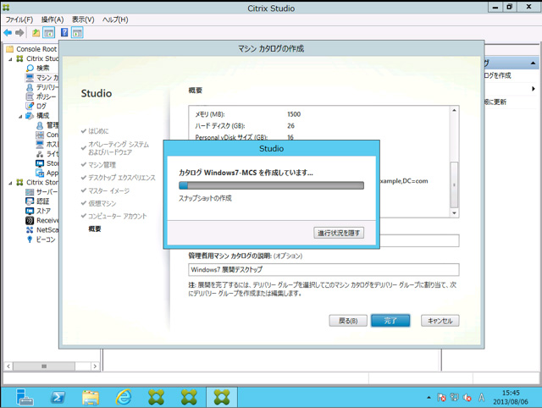Viewport: 542px width, 408px height.
Task: Click the console tree scroll right arrow
Action: click(95, 366)
